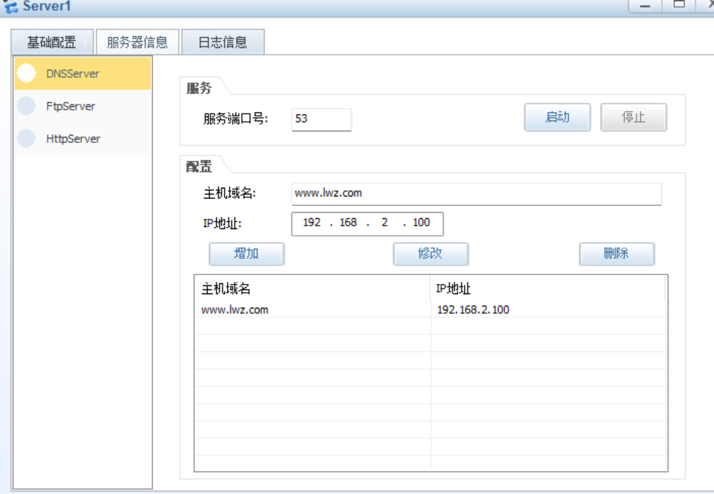This screenshot has width=714, height=494.
Task: Select table row www.lwz.com
Action: (431, 310)
